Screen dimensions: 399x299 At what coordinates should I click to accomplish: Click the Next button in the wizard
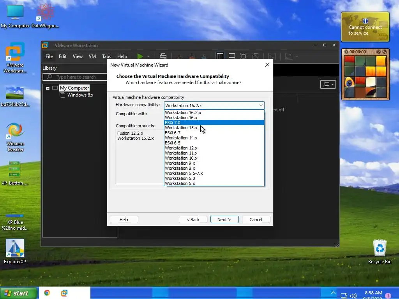tap(224, 220)
